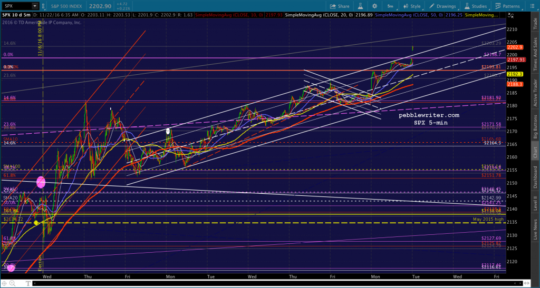
Task: Click the red 2202.9 price axis bubble
Action: 515,47
